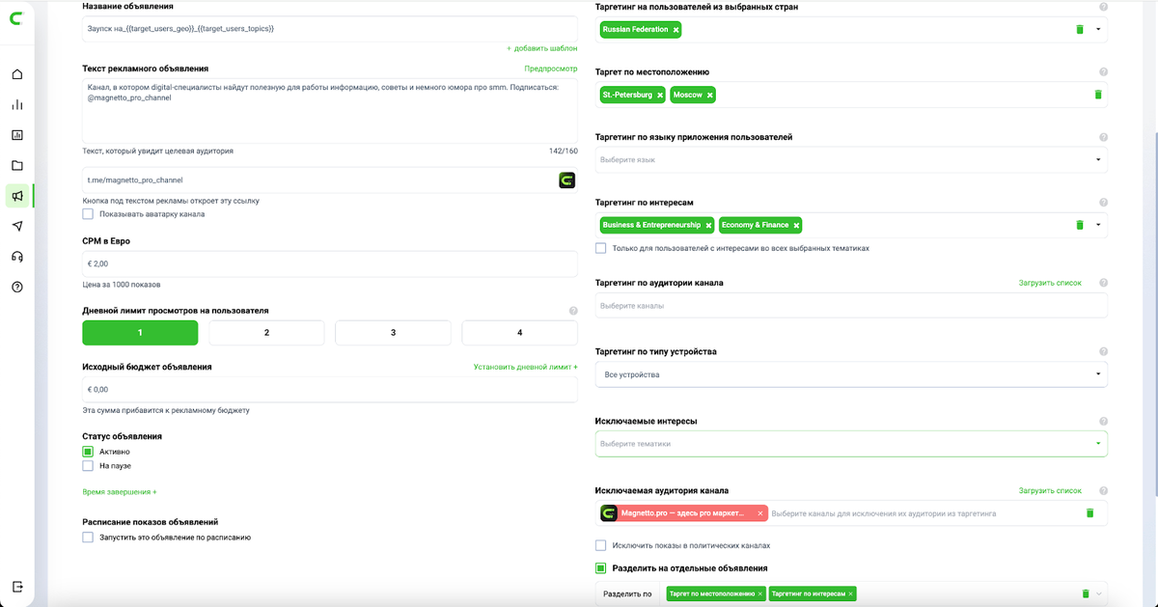
Task: Check 'Исключить показы в политических каналах'
Action: 601,545
